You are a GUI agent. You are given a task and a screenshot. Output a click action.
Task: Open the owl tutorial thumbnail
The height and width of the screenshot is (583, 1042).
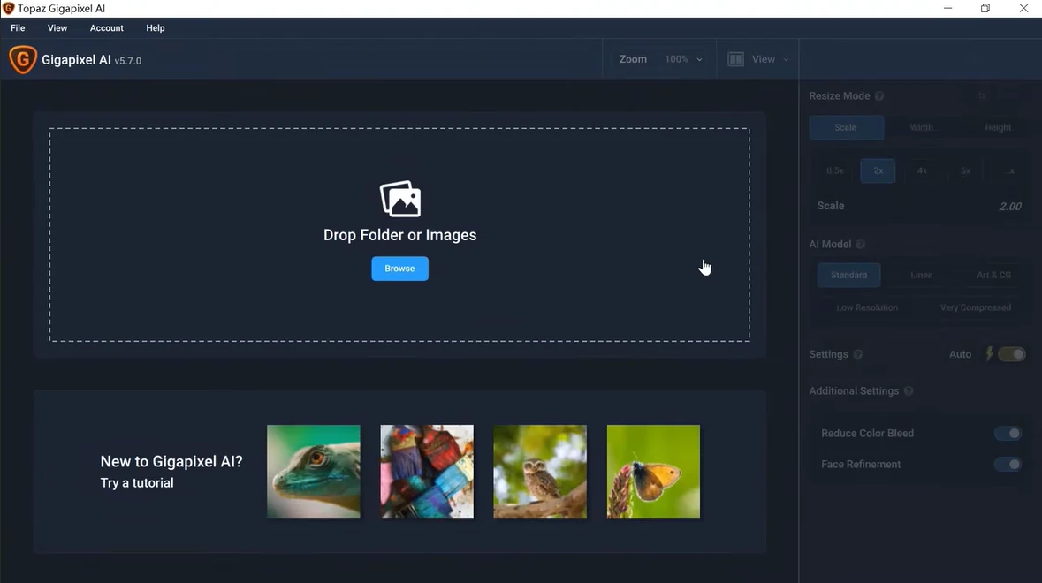540,472
